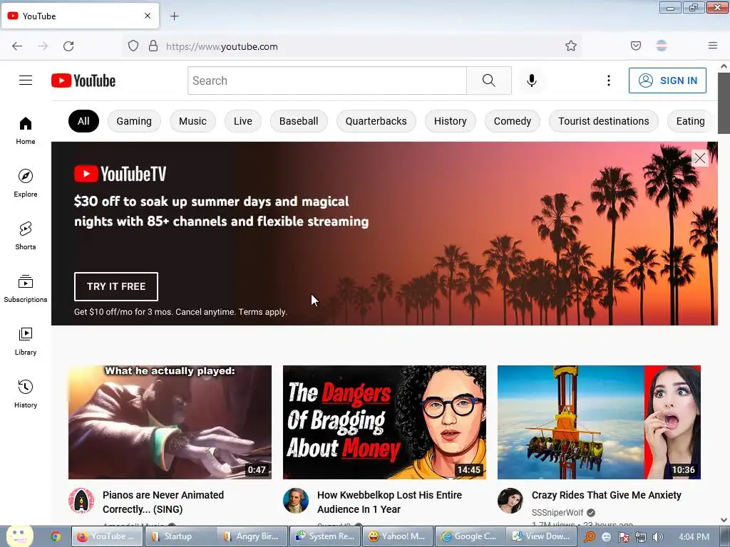Screen dimensions: 730x547
Task: Click the volume speaker tray icon
Action: pyautogui.click(x=657, y=537)
